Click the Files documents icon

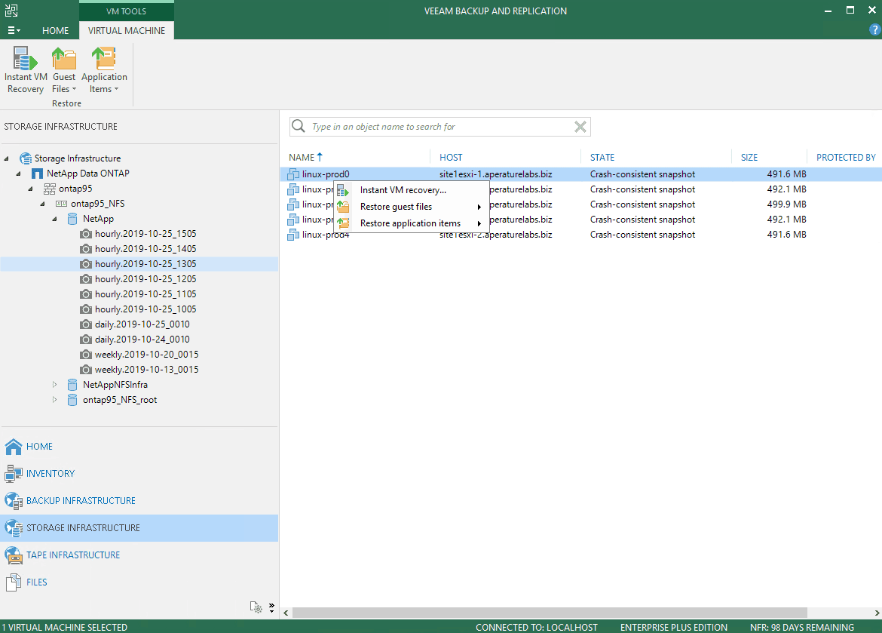tap(13, 582)
